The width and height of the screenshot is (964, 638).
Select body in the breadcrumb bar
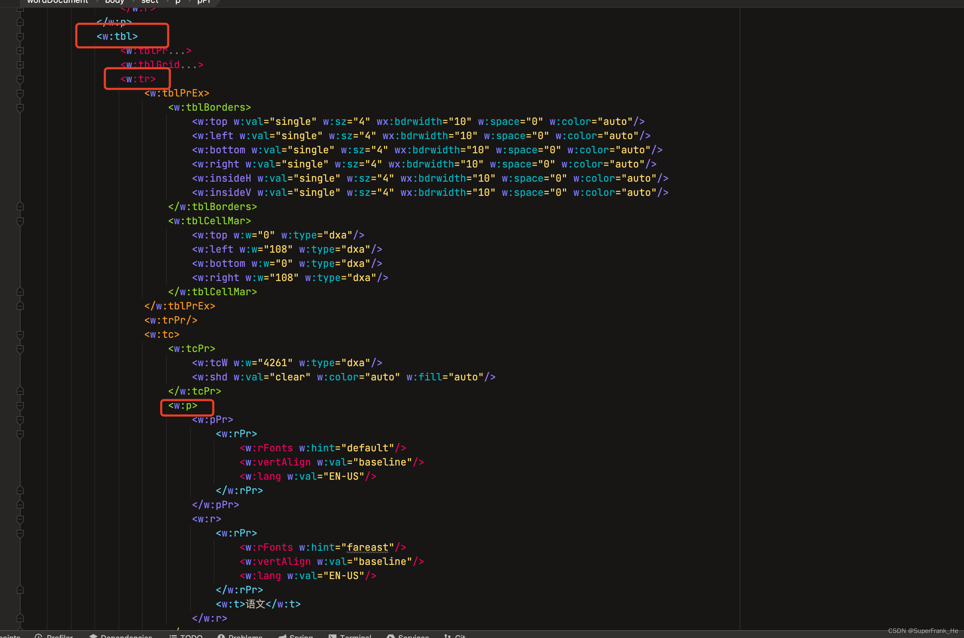pyautogui.click(x=114, y=2)
